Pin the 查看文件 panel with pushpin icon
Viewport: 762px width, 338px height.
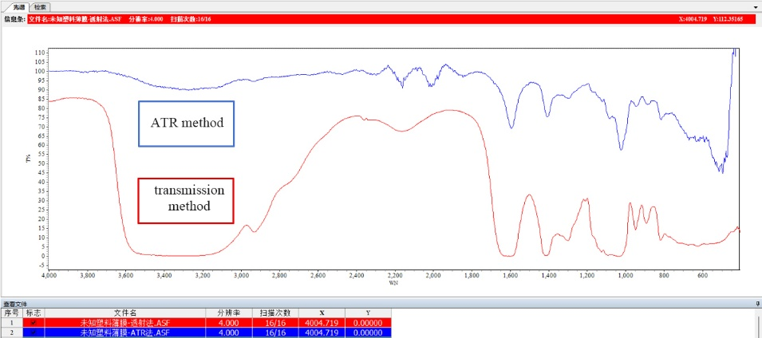(758, 304)
